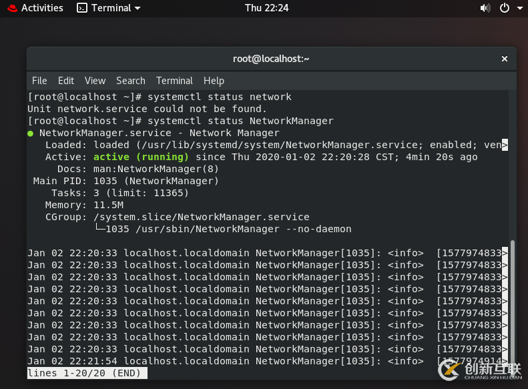Click 'NetworkManager.service - Network Manager' heading

[x=160, y=133]
